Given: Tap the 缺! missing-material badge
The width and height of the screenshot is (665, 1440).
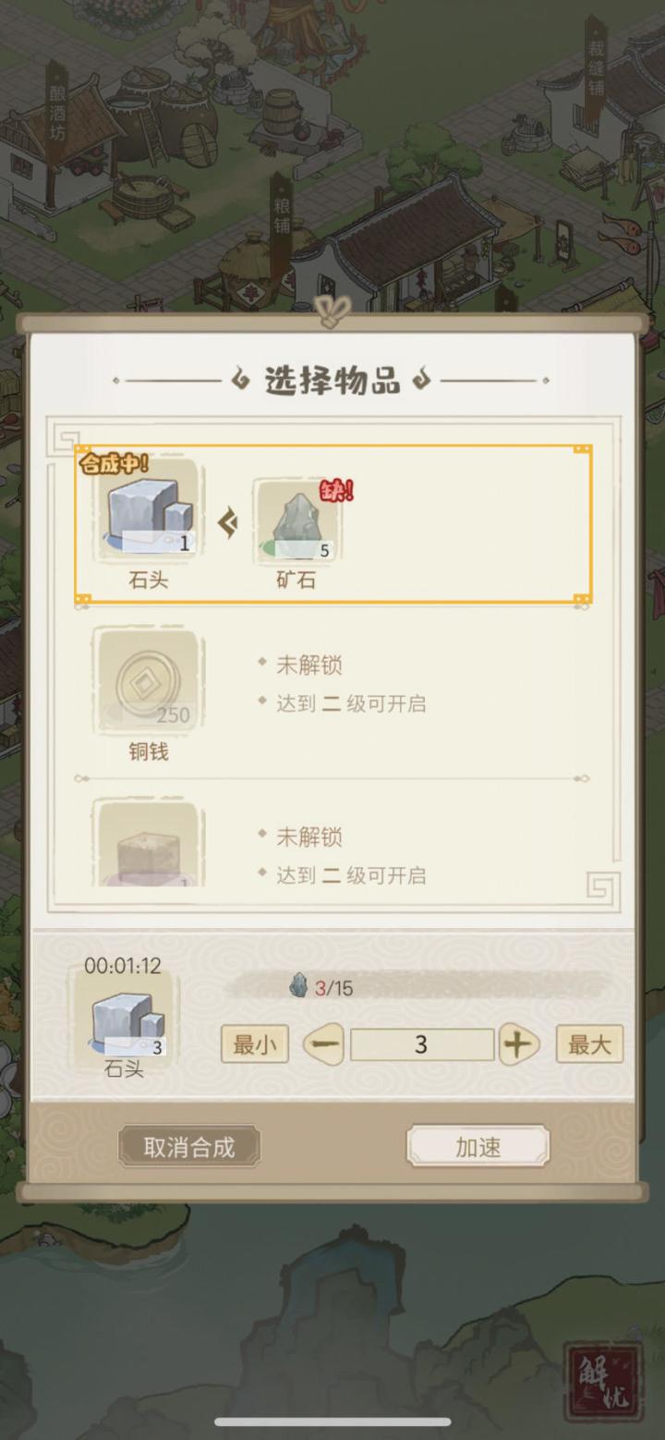Looking at the screenshot, I should pos(337,491).
